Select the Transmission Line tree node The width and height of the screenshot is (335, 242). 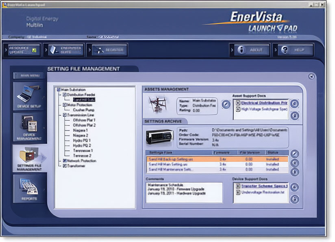[x=80, y=115]
